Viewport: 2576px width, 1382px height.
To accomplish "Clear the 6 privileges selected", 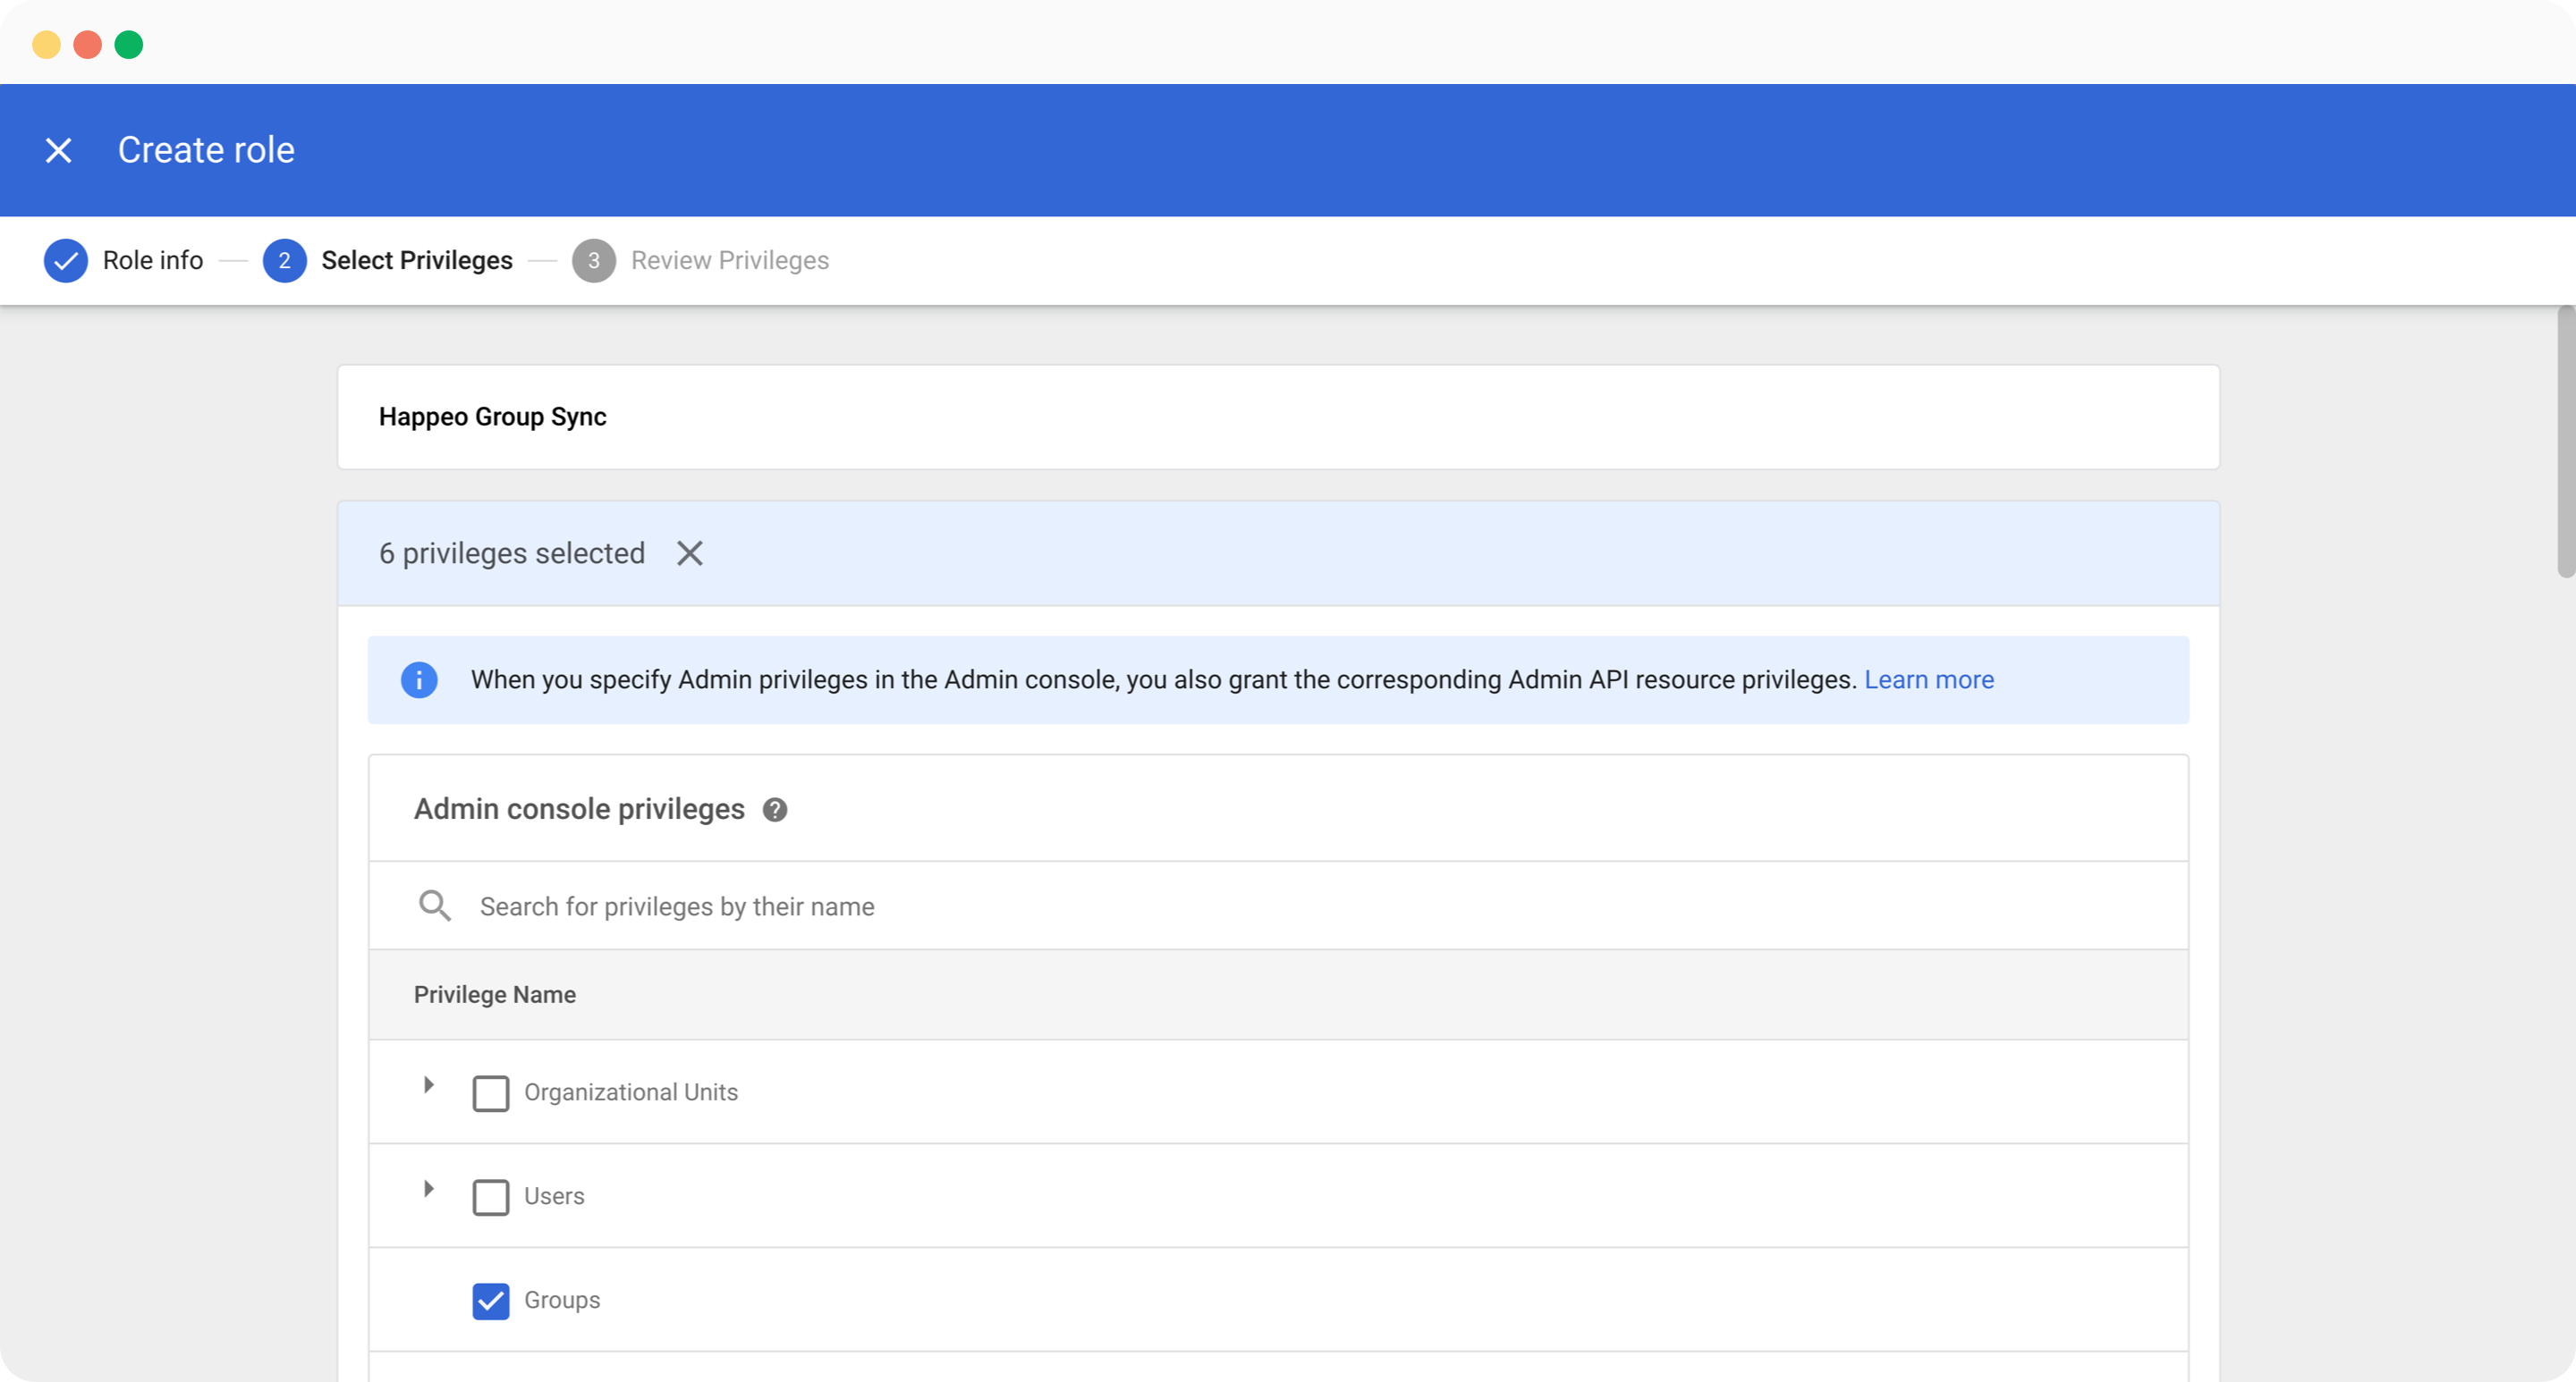I will (x=690, y=552).
